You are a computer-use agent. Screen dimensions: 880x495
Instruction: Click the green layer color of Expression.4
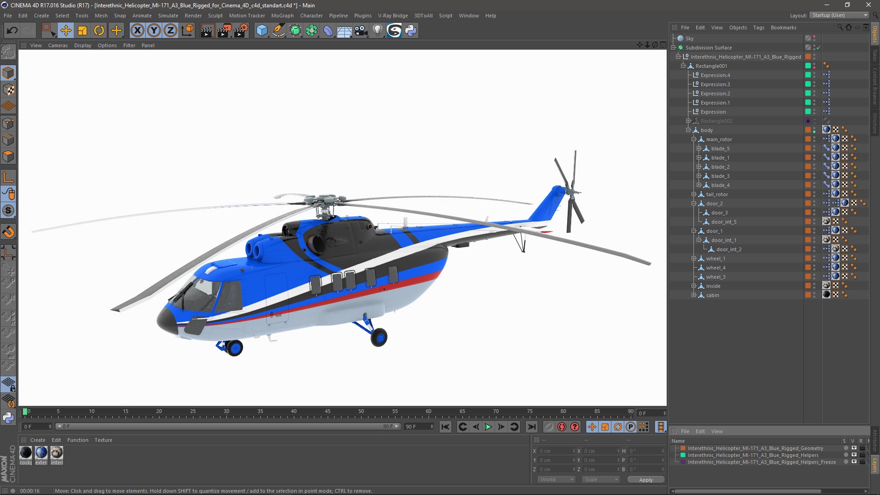pyautogui.click(x=808, y=75)
